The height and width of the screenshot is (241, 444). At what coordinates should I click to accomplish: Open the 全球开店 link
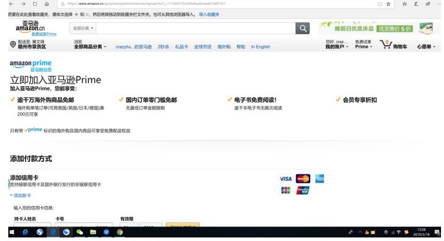tap(203, 47)
